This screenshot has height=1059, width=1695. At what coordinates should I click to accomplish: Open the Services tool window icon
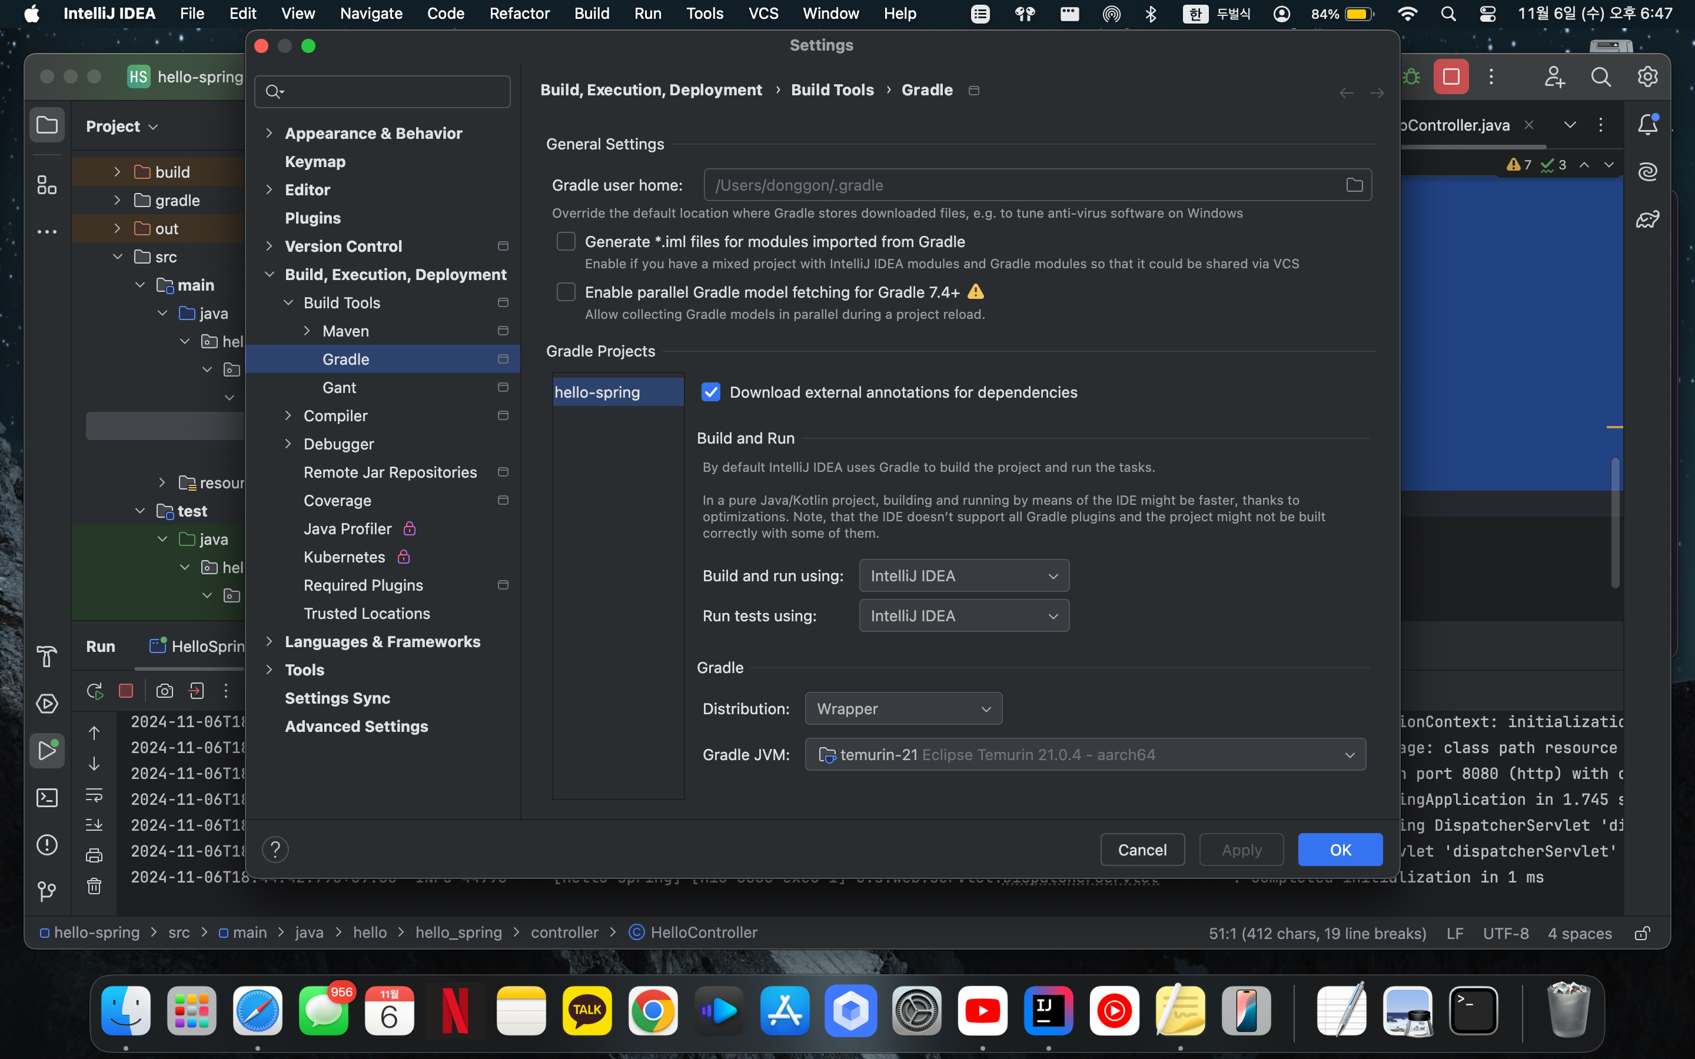[47, 703]
